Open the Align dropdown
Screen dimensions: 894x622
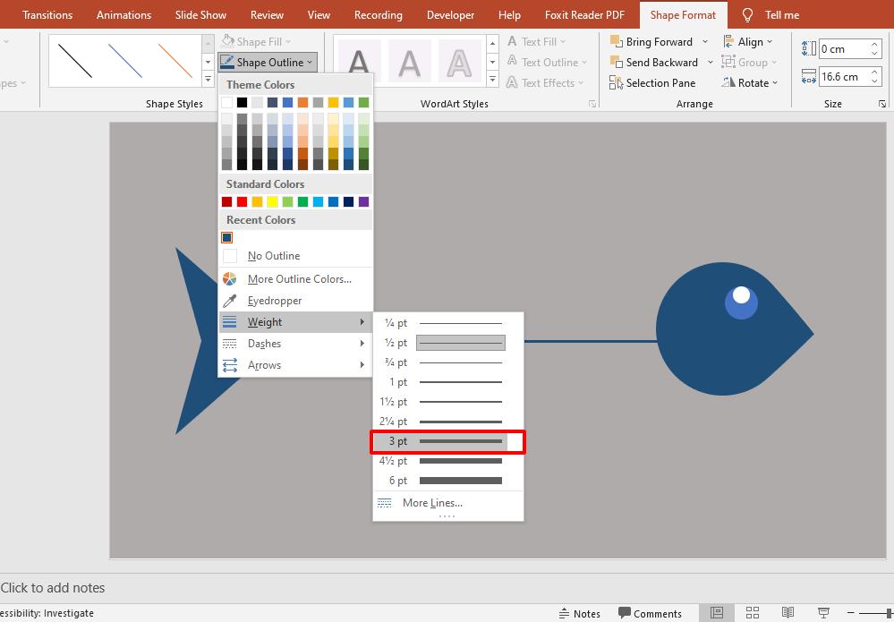tap(751, 41)
